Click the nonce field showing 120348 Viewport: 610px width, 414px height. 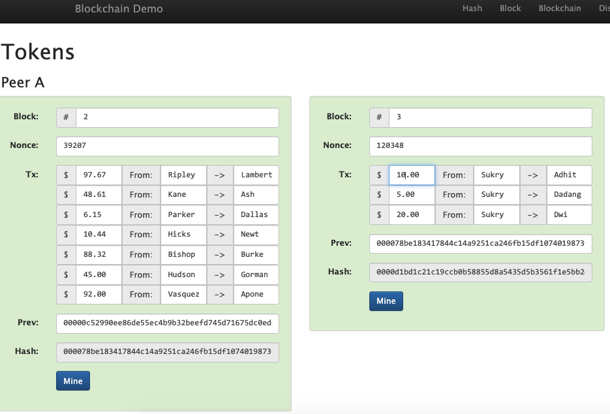click(x=481, y=146)
